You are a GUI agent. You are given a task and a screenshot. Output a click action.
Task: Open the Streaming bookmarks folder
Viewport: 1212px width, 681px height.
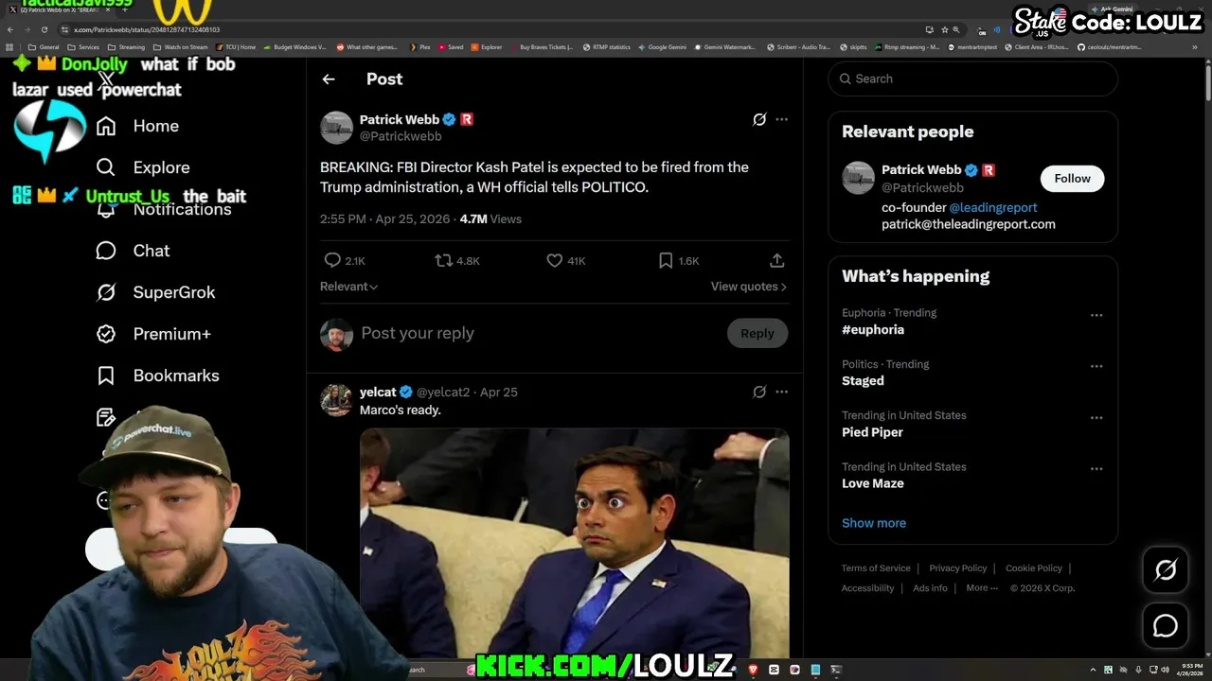(126, 46)
